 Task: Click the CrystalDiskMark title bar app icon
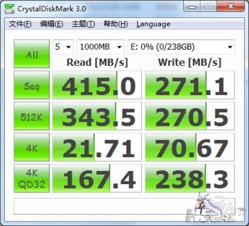coord(9,9)
